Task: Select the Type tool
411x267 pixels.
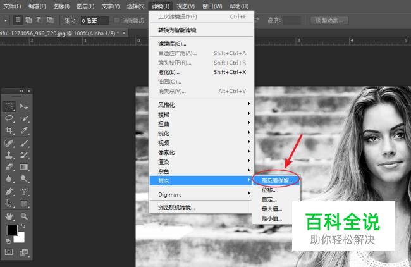Action: click(24, 192)
